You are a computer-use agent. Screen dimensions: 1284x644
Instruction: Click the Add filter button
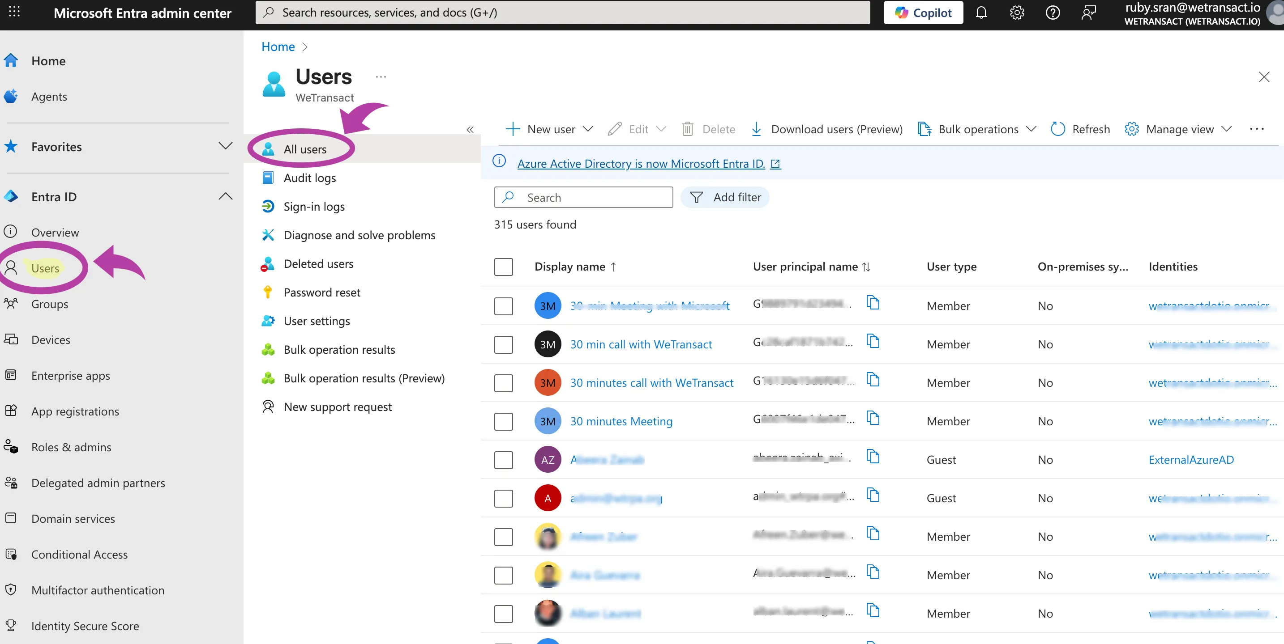725,198
